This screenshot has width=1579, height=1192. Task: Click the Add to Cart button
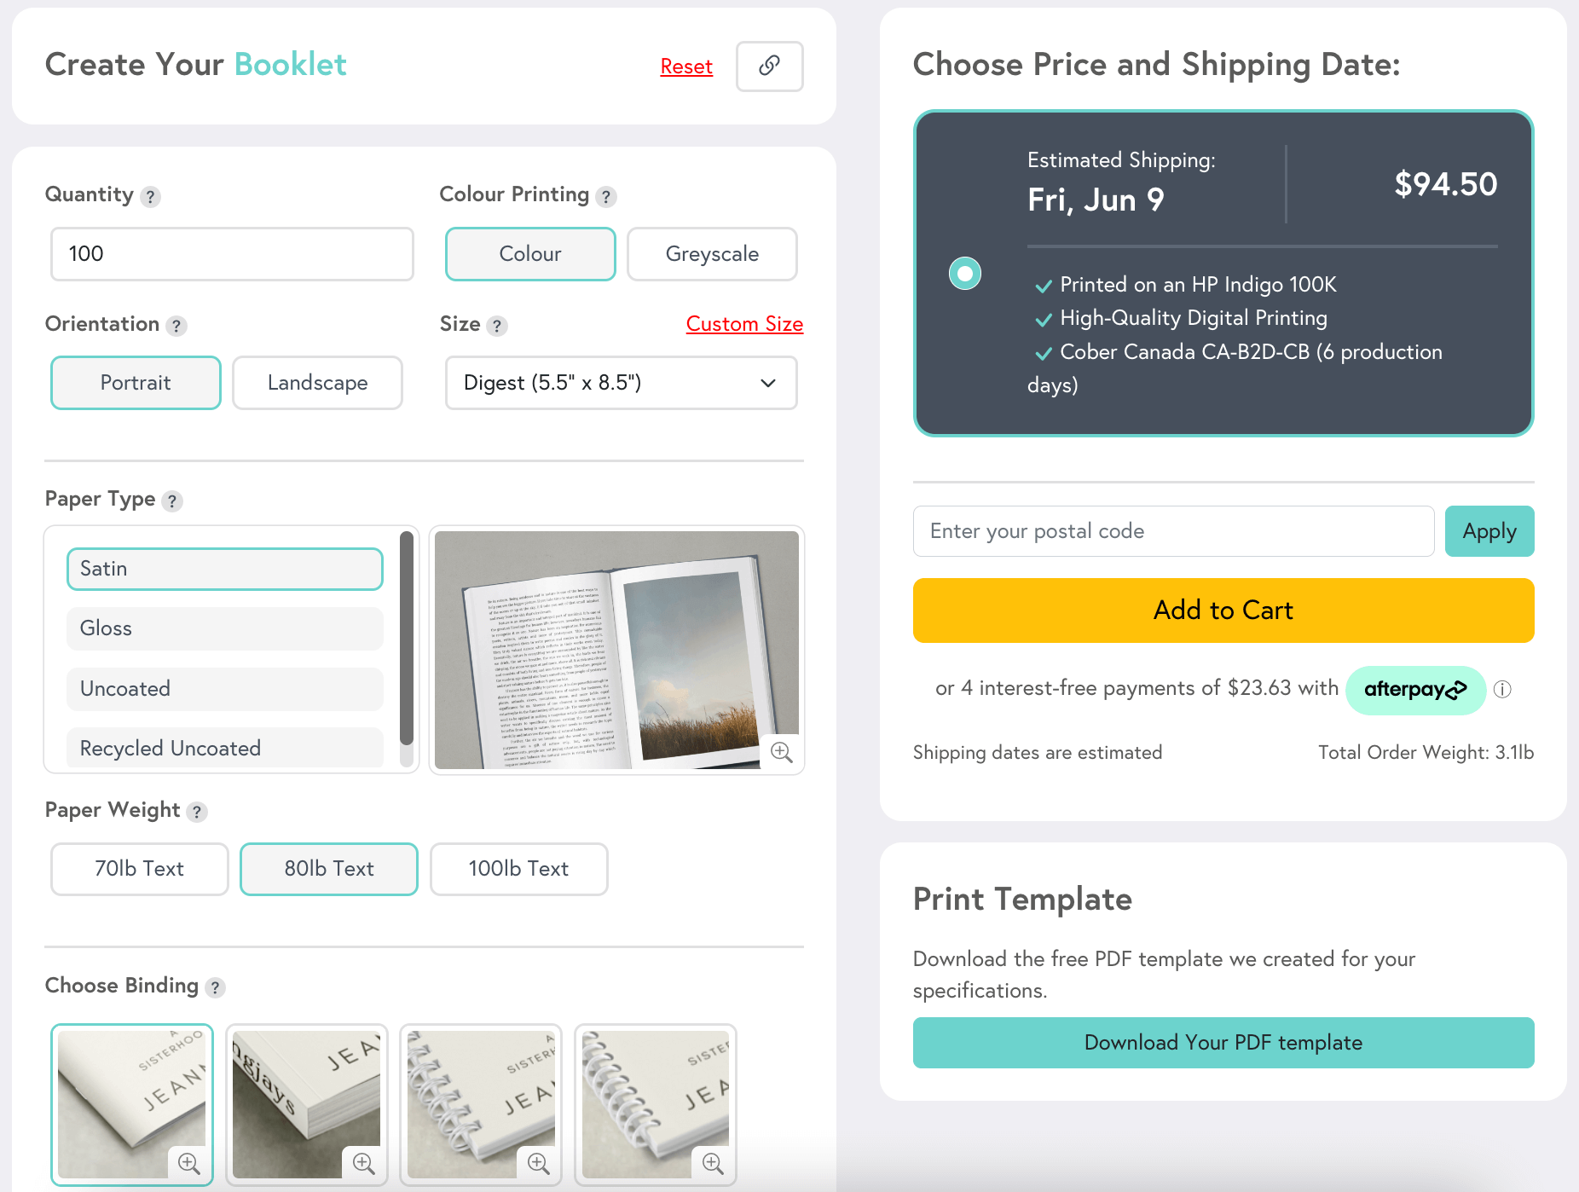pyautogui.click(x=1223, y=610)
